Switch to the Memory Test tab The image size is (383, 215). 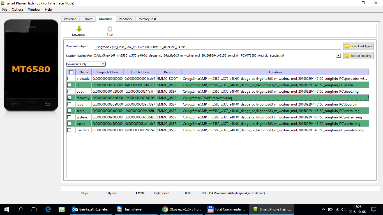(x=147, y=19)
